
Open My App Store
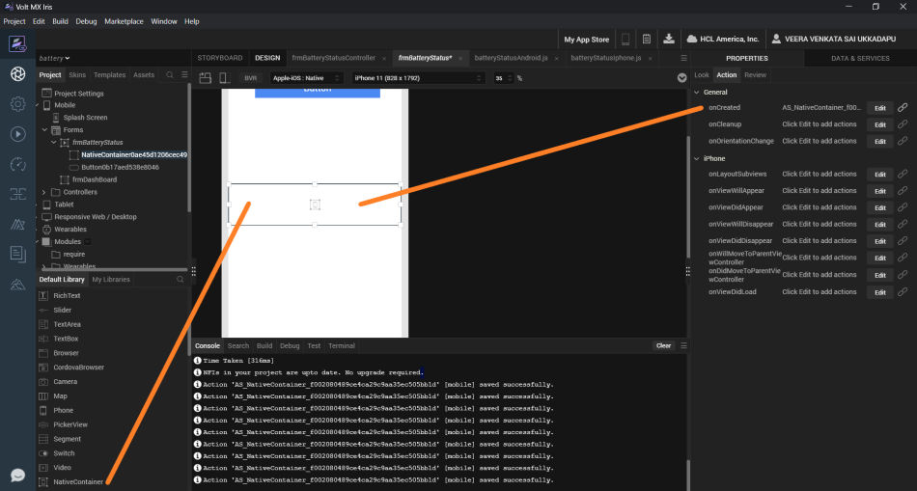click(586, 40)
